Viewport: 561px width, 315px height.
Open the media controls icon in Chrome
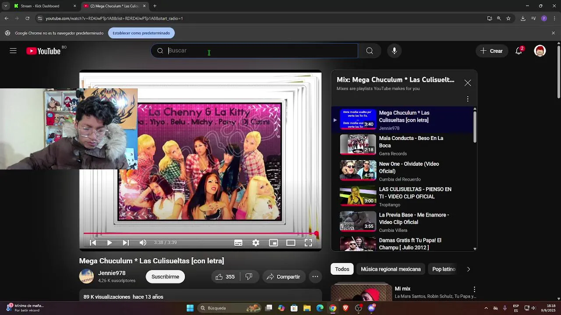pos(533,18)
